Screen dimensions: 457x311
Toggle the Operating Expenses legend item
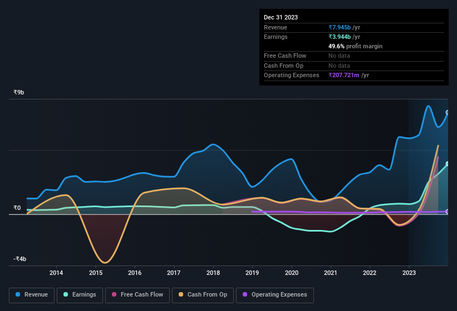[x=274, y=294]
